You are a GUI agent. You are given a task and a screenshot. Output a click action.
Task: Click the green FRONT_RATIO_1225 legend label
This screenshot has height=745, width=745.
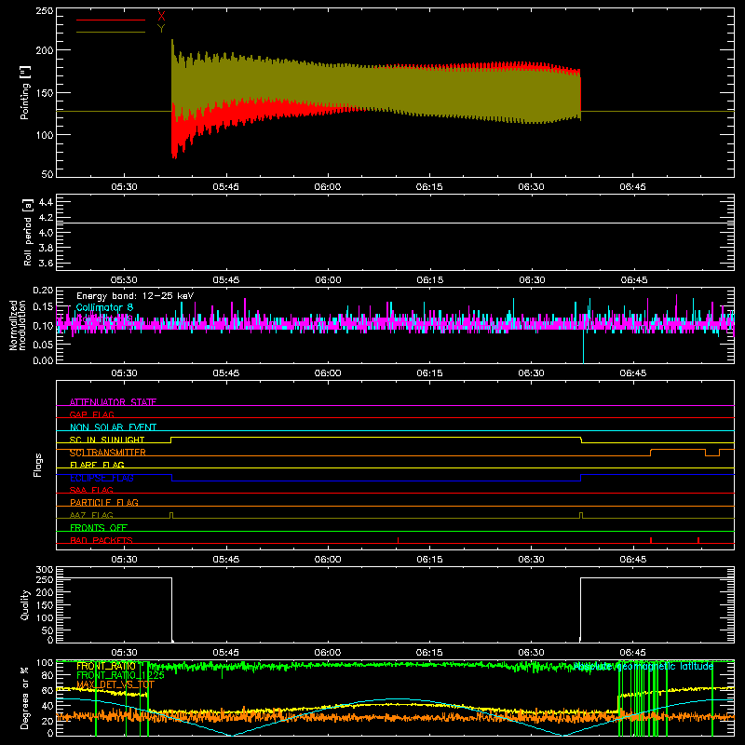click(120, 675)
